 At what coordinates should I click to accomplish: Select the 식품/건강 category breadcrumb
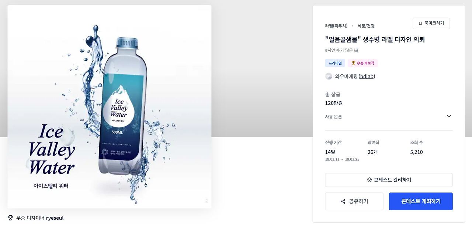[x=366, y=26]
